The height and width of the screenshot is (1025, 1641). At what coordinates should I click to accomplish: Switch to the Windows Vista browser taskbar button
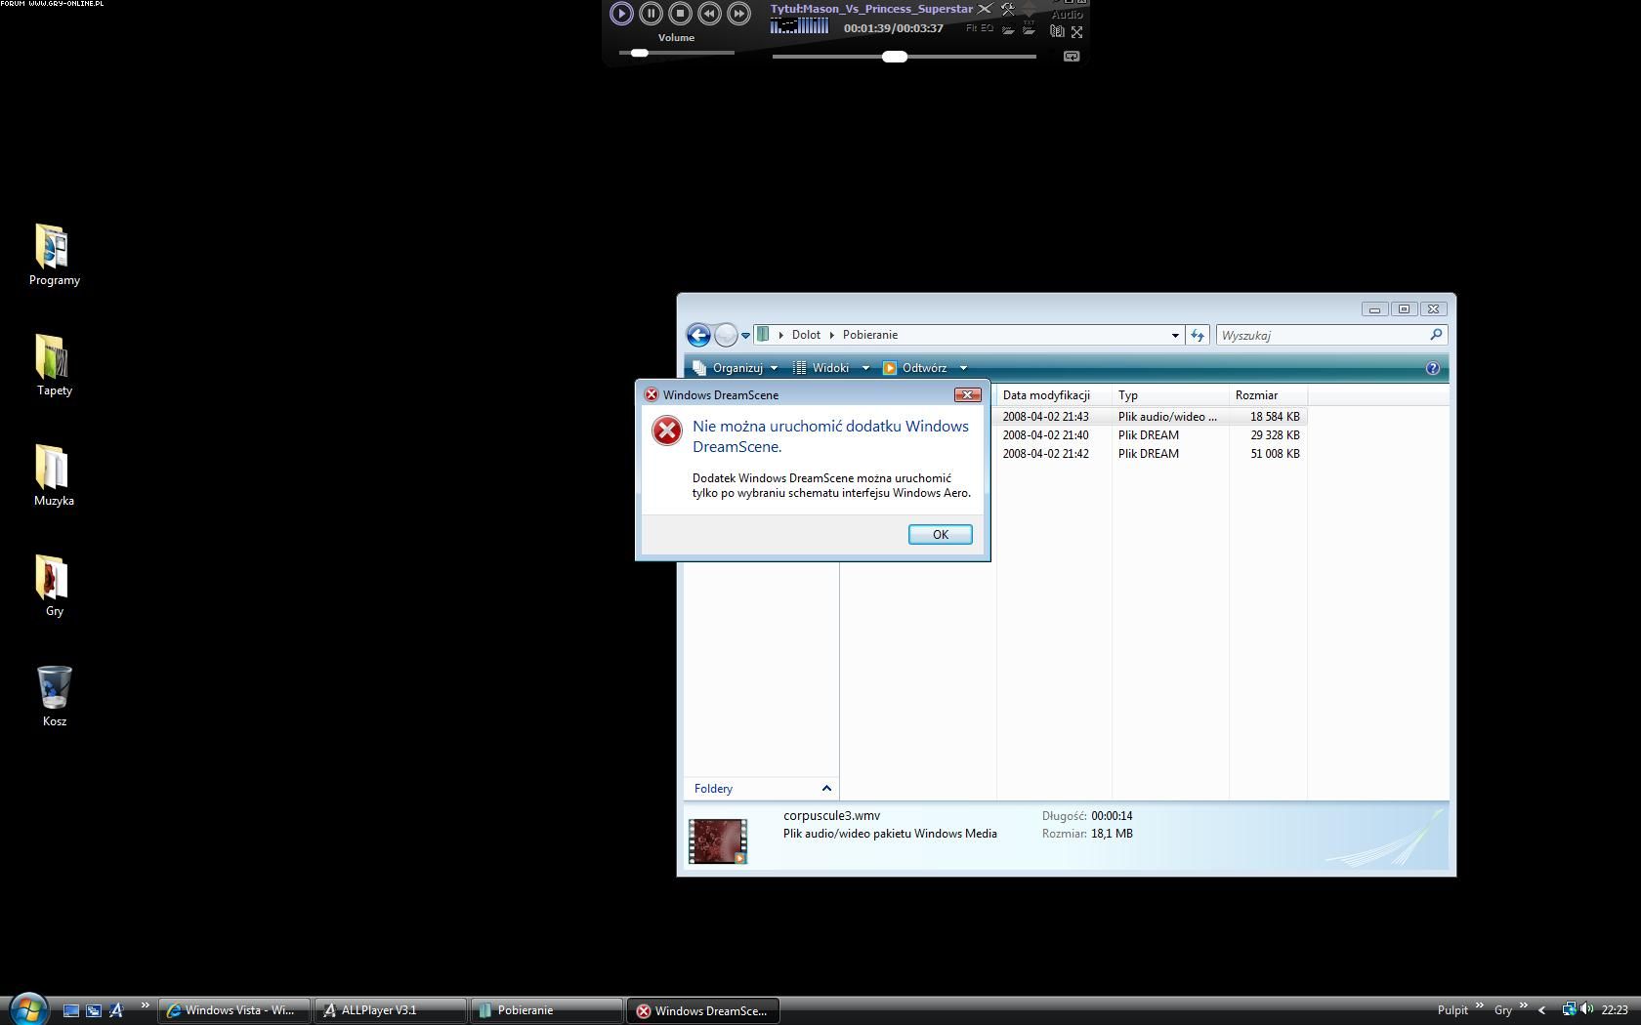point(234,1010)
